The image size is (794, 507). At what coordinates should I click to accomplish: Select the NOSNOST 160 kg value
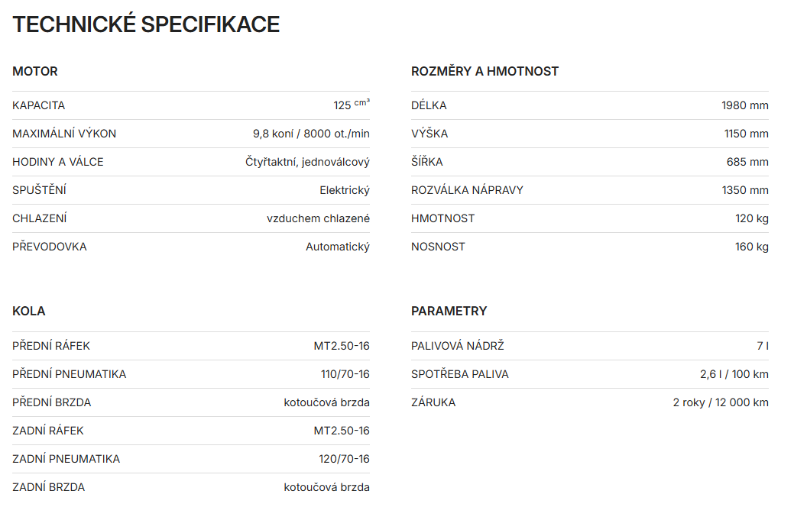(752, 247)
